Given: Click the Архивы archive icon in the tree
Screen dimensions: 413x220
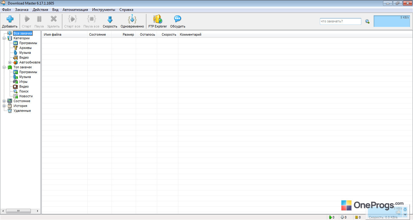Looking at the screenshot, I should pos(15,48).
